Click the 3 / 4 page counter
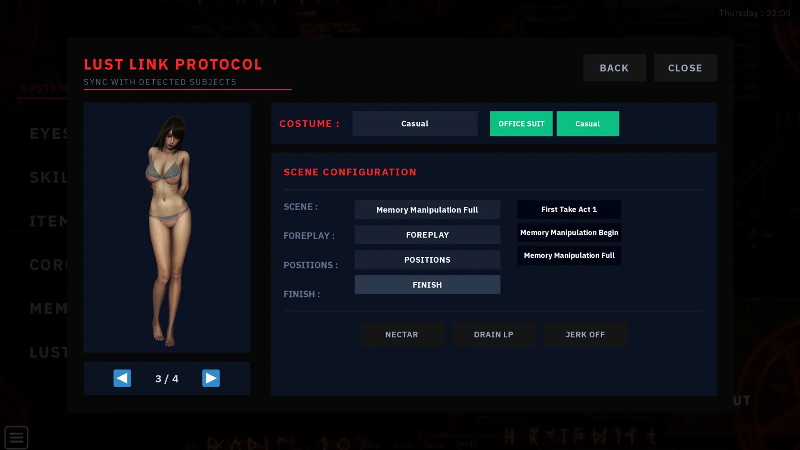Image resolution: width=800 pixels, height=450 pixels. (x=167, y=378)
